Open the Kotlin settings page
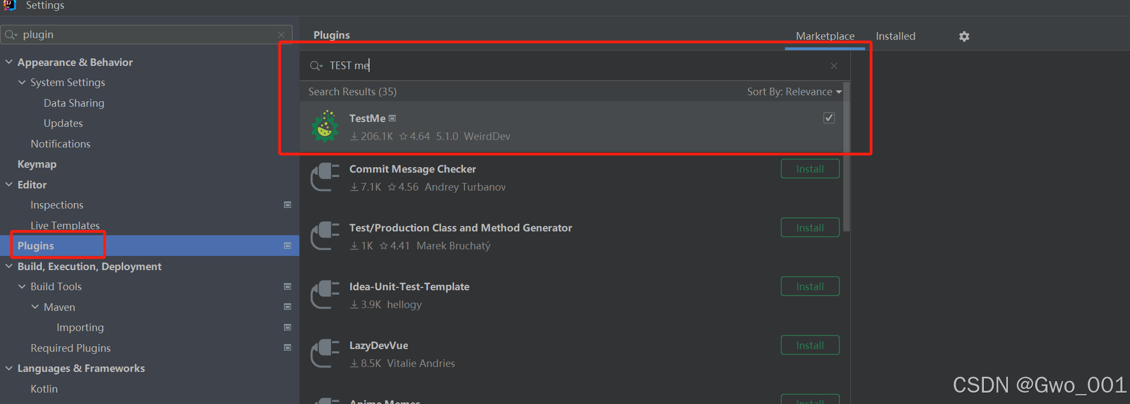Screen dimensions: 1130x404 click(44, 389)
